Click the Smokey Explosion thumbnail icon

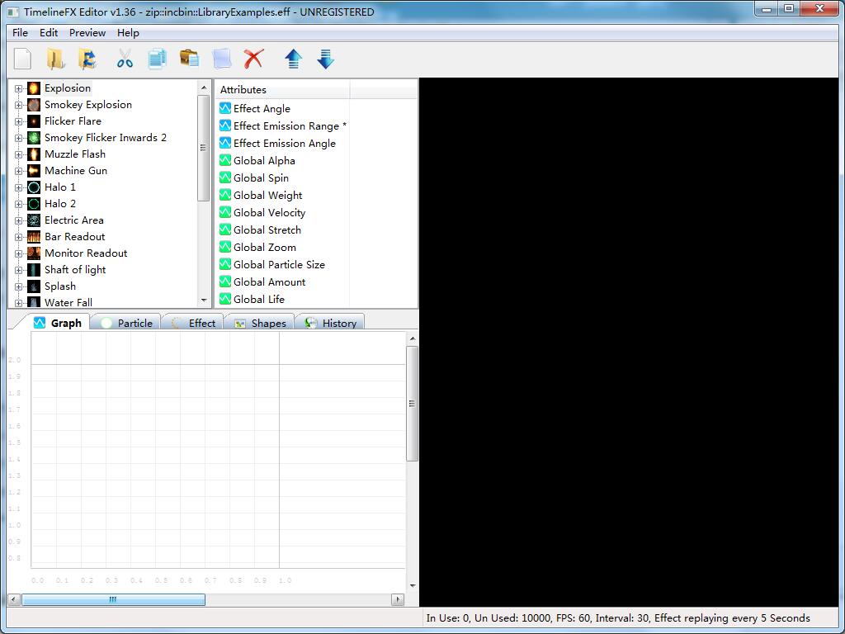(34, 105)
